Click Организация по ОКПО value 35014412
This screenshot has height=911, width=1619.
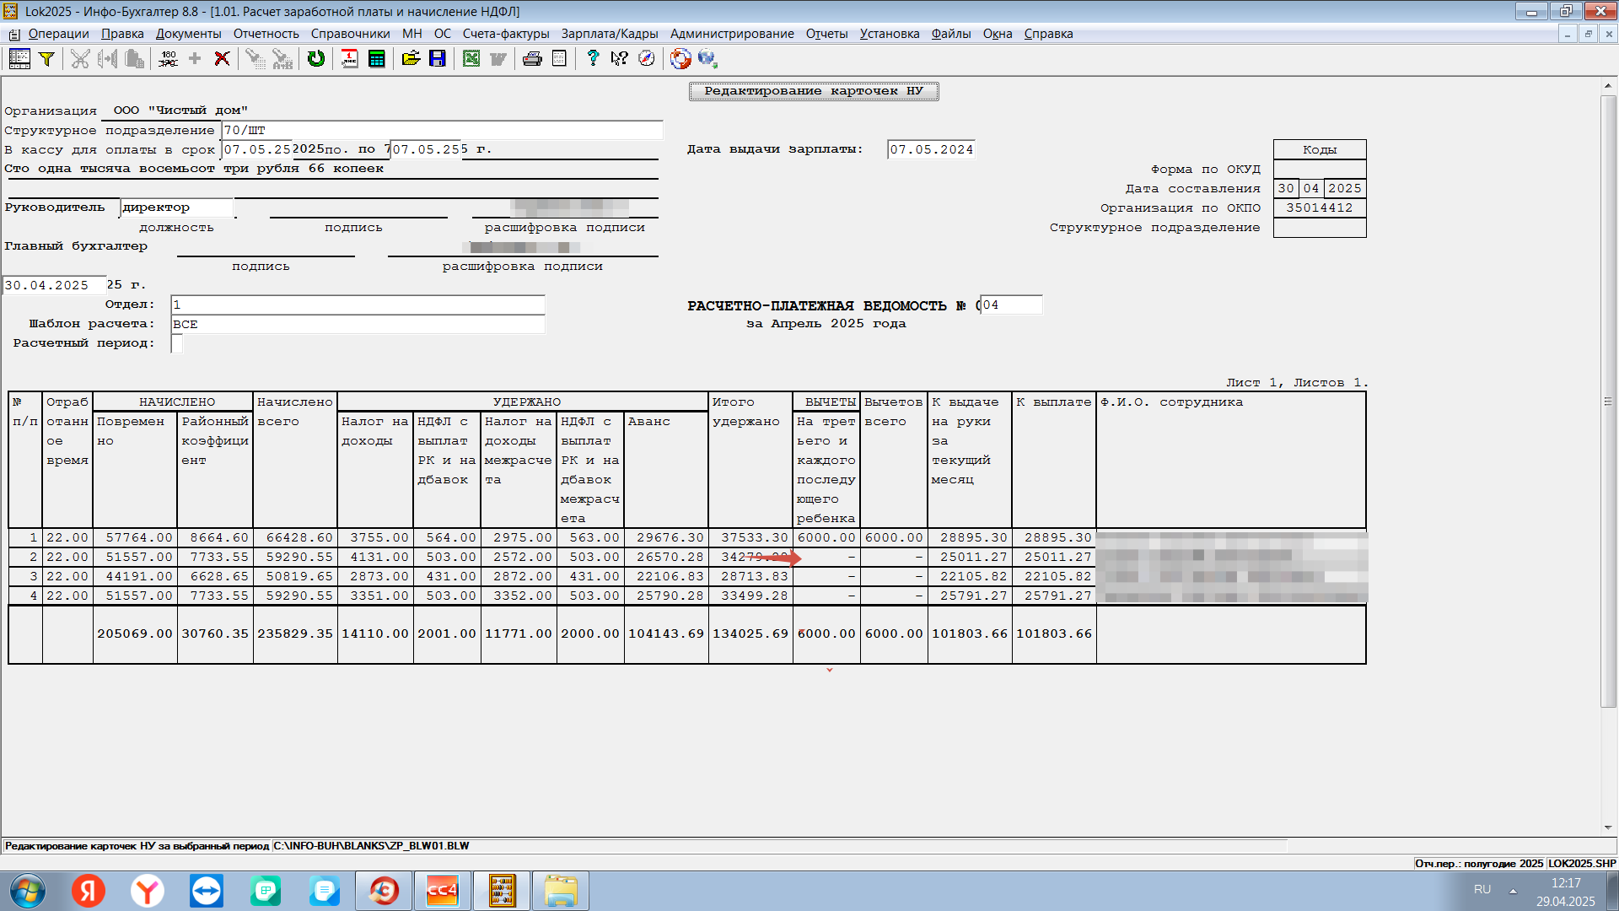(x=1320, y=208)
